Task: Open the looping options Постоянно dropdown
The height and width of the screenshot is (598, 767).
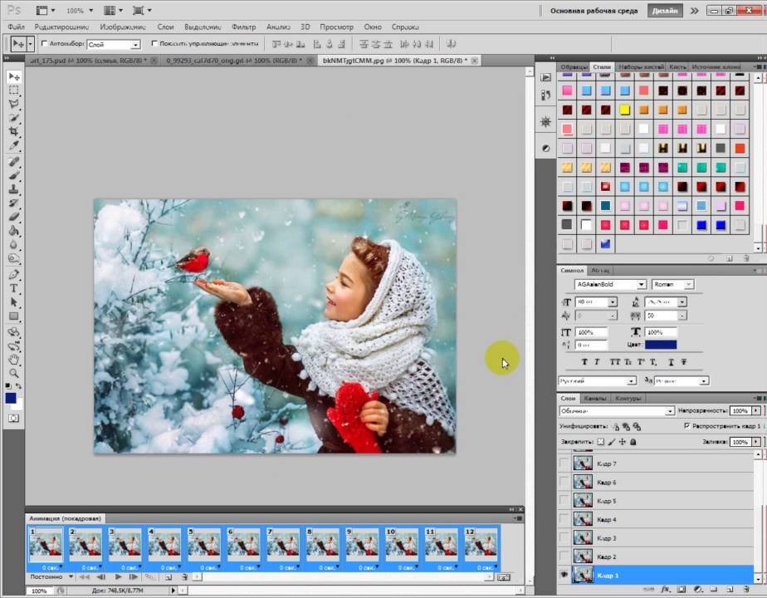Action: click(x=51, y=577)
